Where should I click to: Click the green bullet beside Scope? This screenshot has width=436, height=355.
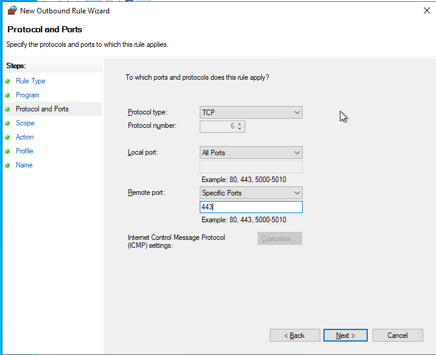click(7, 123)
